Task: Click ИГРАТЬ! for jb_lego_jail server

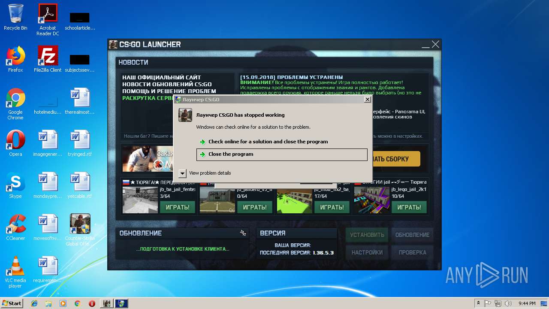Action: tap(409, 207)
